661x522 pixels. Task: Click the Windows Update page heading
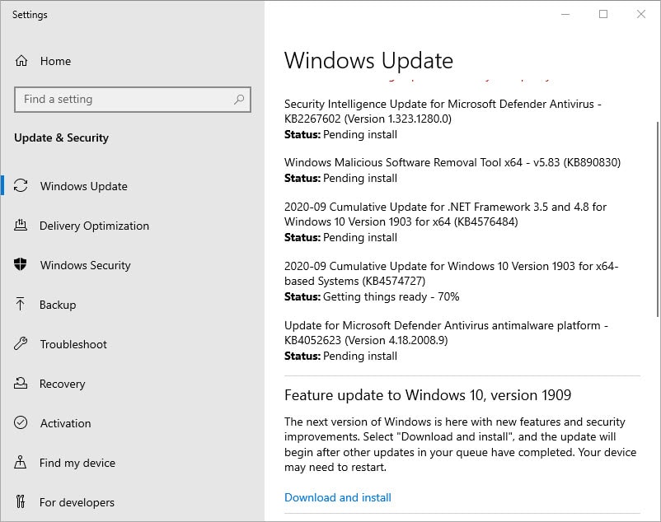point(369,61)
